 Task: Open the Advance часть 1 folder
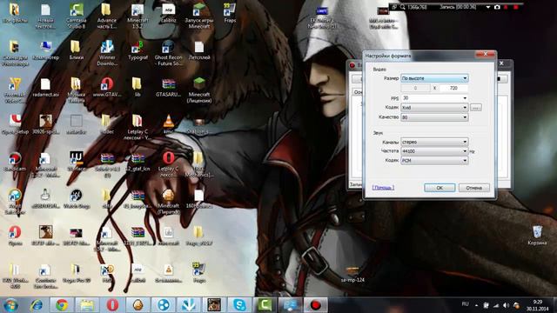[107, 16]
